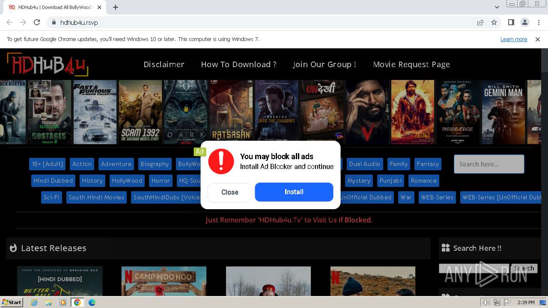
Task: Select the War category tag
Action: [x=406, y=197]
